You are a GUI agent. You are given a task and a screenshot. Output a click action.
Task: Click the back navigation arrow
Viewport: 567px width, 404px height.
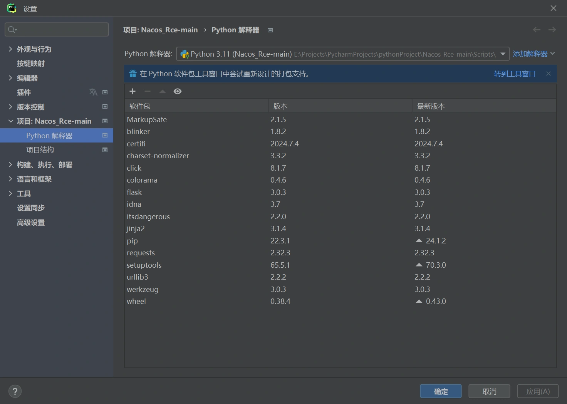point(537,30)
